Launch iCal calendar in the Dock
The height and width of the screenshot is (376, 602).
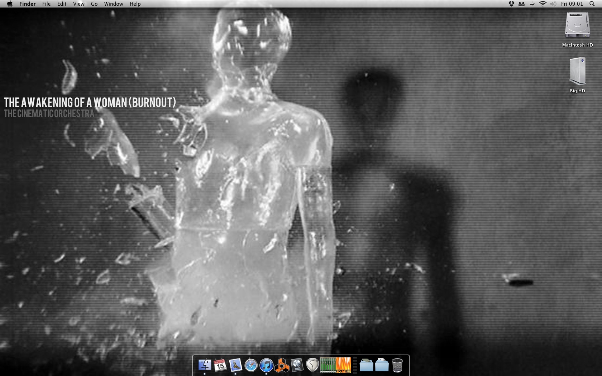click(220, 365)
